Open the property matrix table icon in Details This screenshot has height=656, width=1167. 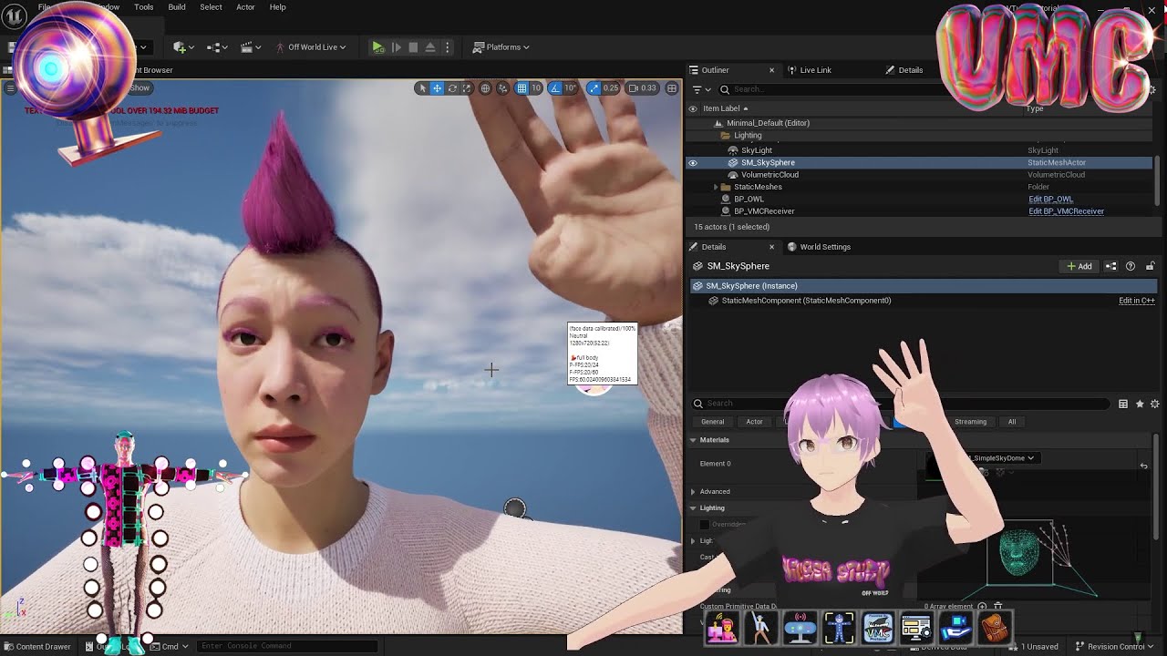(x=1123, y=404)
